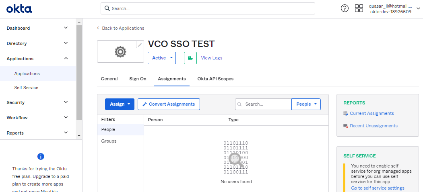Click Security in the sidebar
The image size is (423, 192).
(16, 102)
